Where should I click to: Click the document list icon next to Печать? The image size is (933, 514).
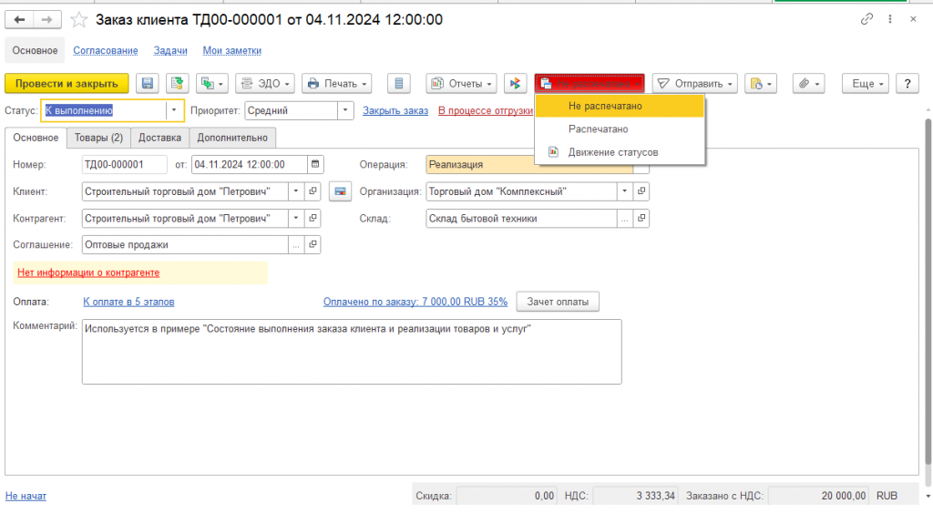click(x=399, y=84)
